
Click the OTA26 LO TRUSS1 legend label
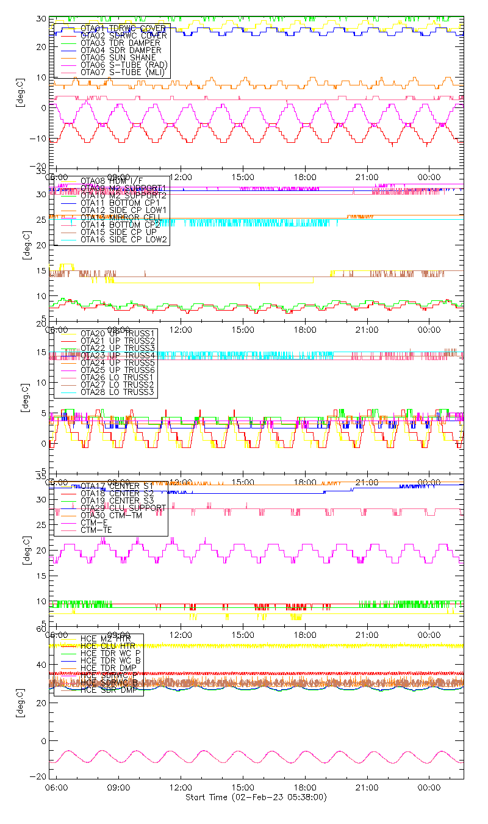tap(118, 377)
